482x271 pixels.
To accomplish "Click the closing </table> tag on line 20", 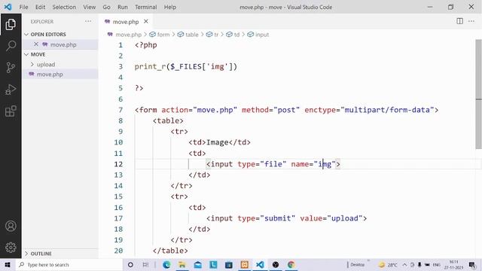I will point(170,251).
